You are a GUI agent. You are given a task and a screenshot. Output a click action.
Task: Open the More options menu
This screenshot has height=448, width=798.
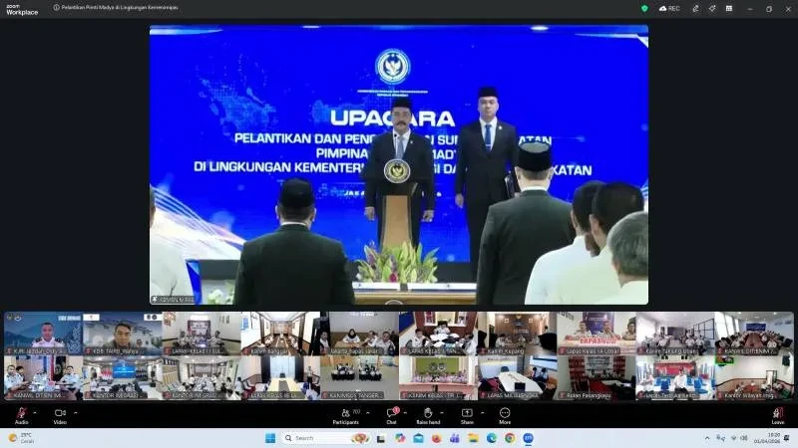click(x=505, y=413)
